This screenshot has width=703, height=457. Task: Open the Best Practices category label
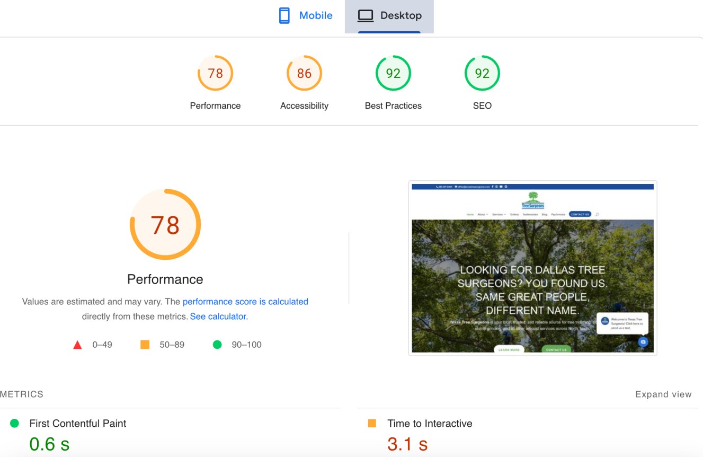[x=393, y=106]
